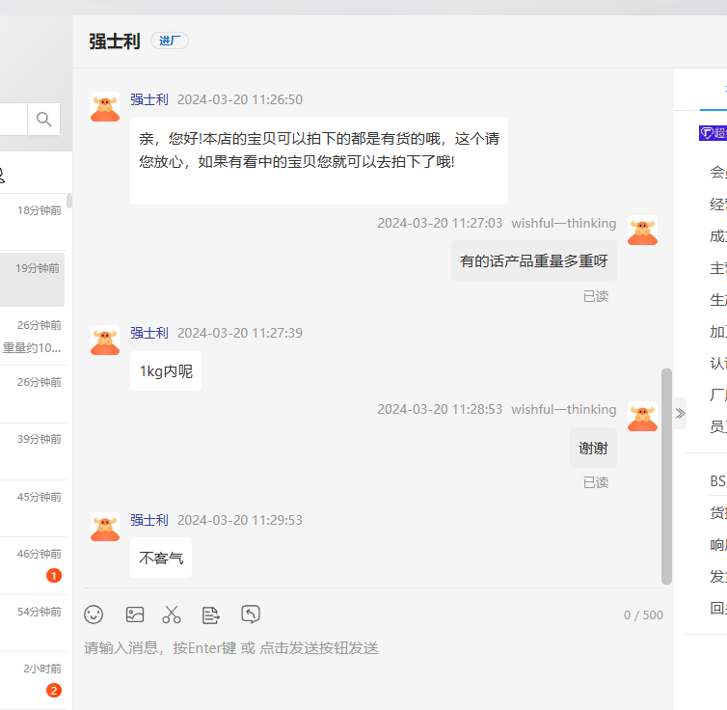
Task: Click the conversation list scrollbar
Action: coord(69,202)
